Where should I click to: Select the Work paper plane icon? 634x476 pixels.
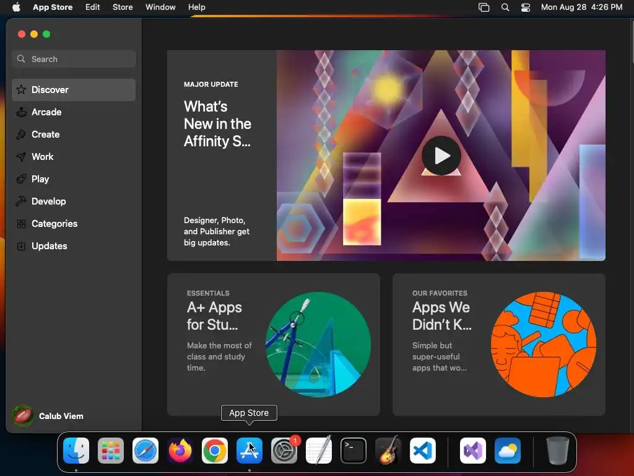(x=21, y=156)
